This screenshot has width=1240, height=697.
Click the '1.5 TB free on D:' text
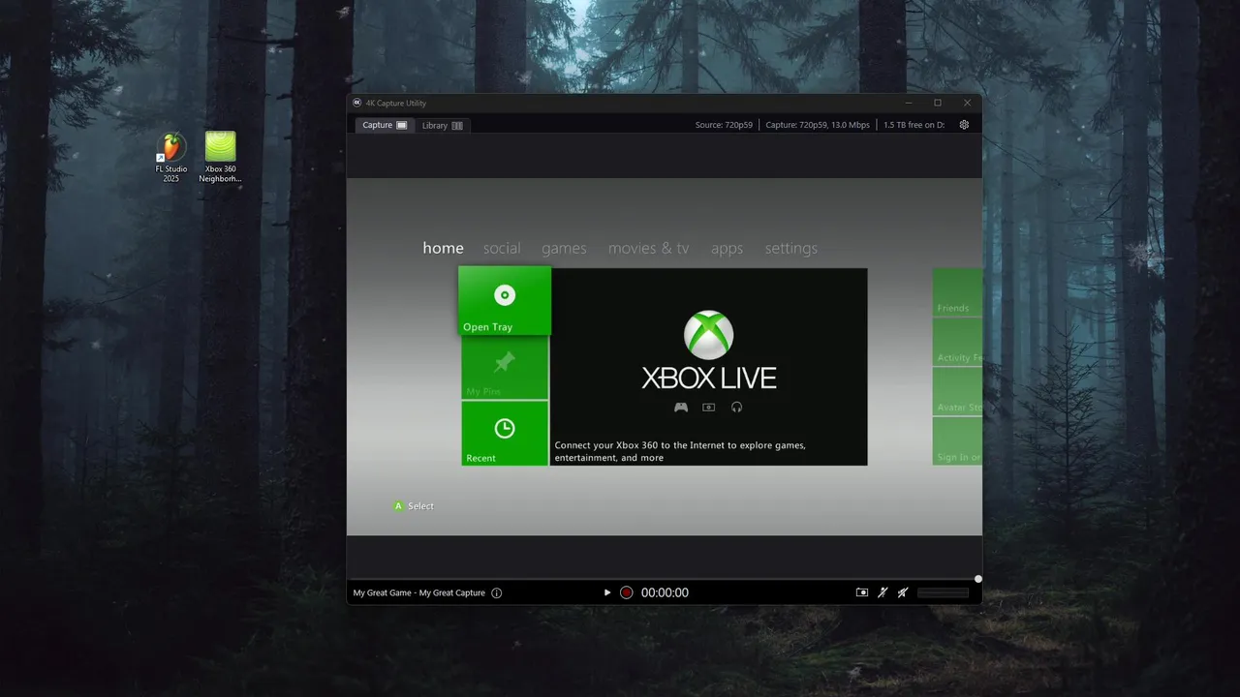[x=914, y=125]
